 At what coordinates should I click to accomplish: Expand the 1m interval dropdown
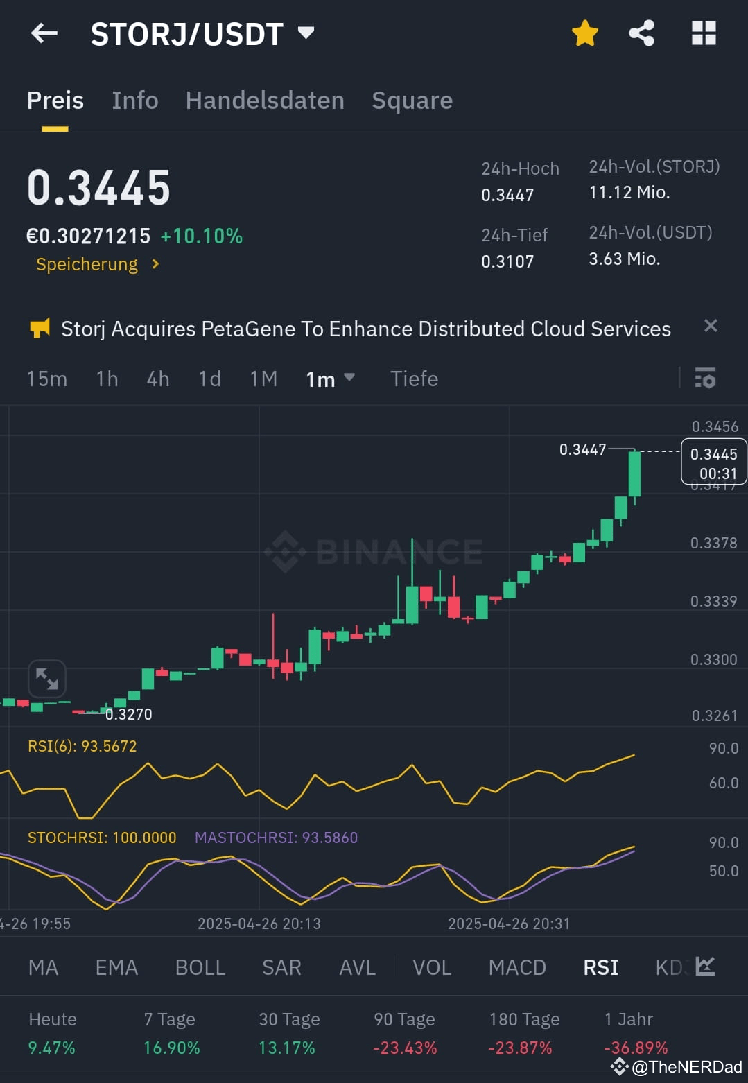pos(330,379)
